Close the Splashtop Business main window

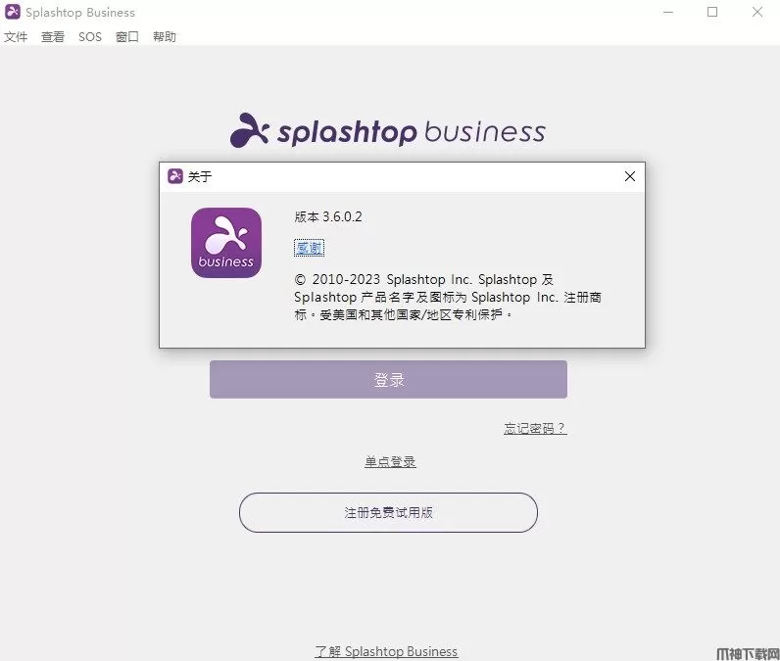coord(757,12)
